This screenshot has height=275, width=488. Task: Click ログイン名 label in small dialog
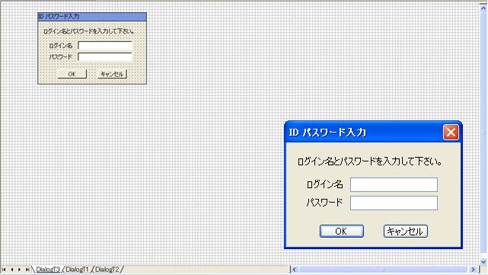coord(61,46)
